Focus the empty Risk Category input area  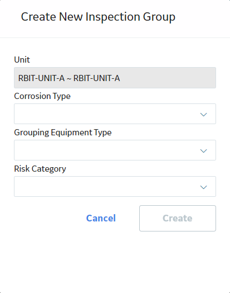point(106,187)
